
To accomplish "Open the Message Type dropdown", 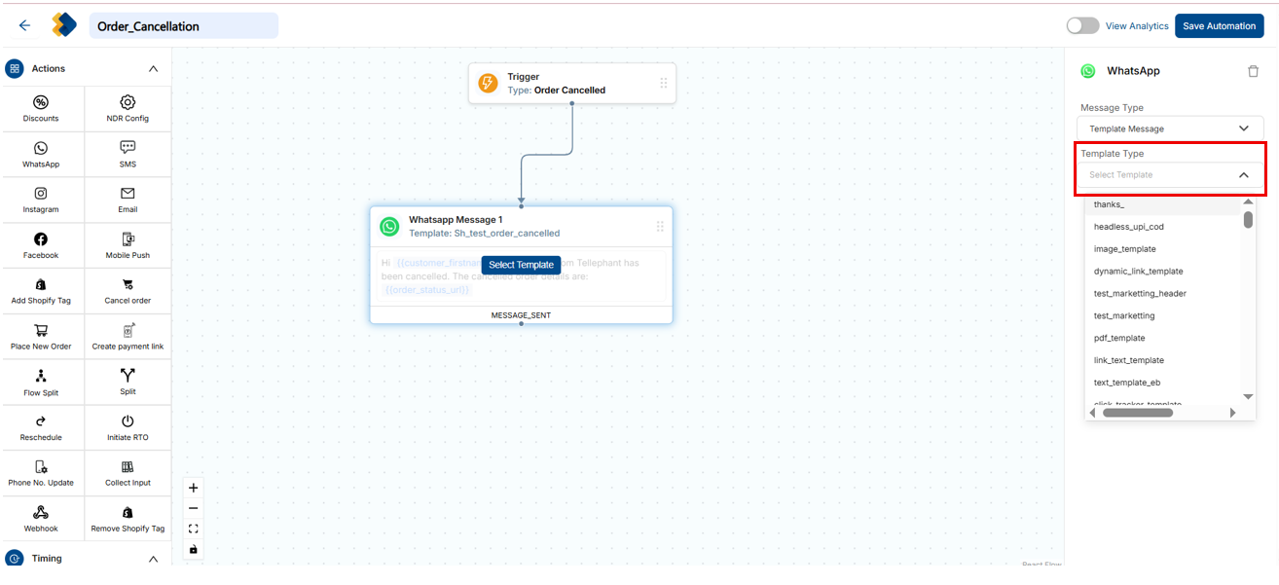I will (x=1170, y=128).
